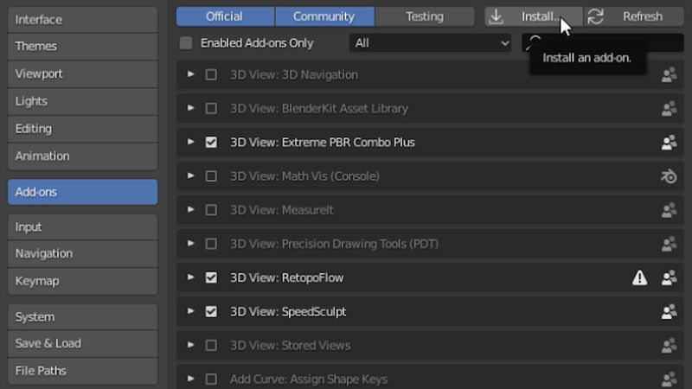Expand Precision Drawing Tools details
Image resolution: width=692 pixels, height=389 pixels.
[190, 244]
